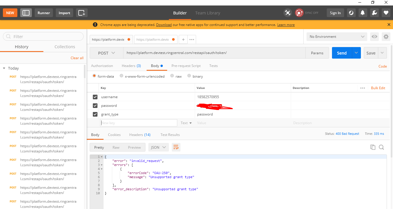
Task: Click the Filter search field
Action: (x=43, y=36)
